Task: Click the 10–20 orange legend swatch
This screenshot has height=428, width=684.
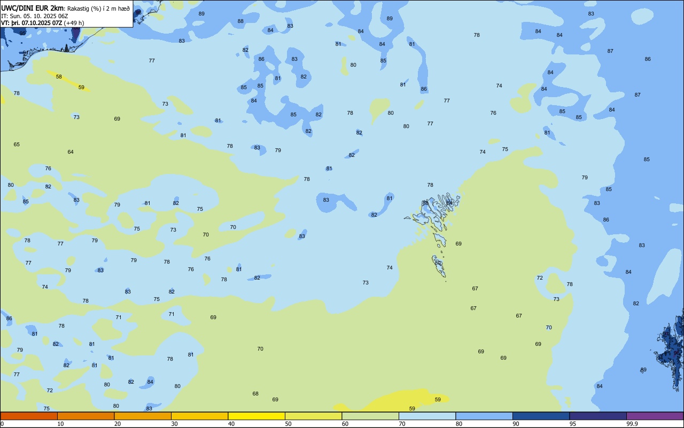Action: [85, 416]
